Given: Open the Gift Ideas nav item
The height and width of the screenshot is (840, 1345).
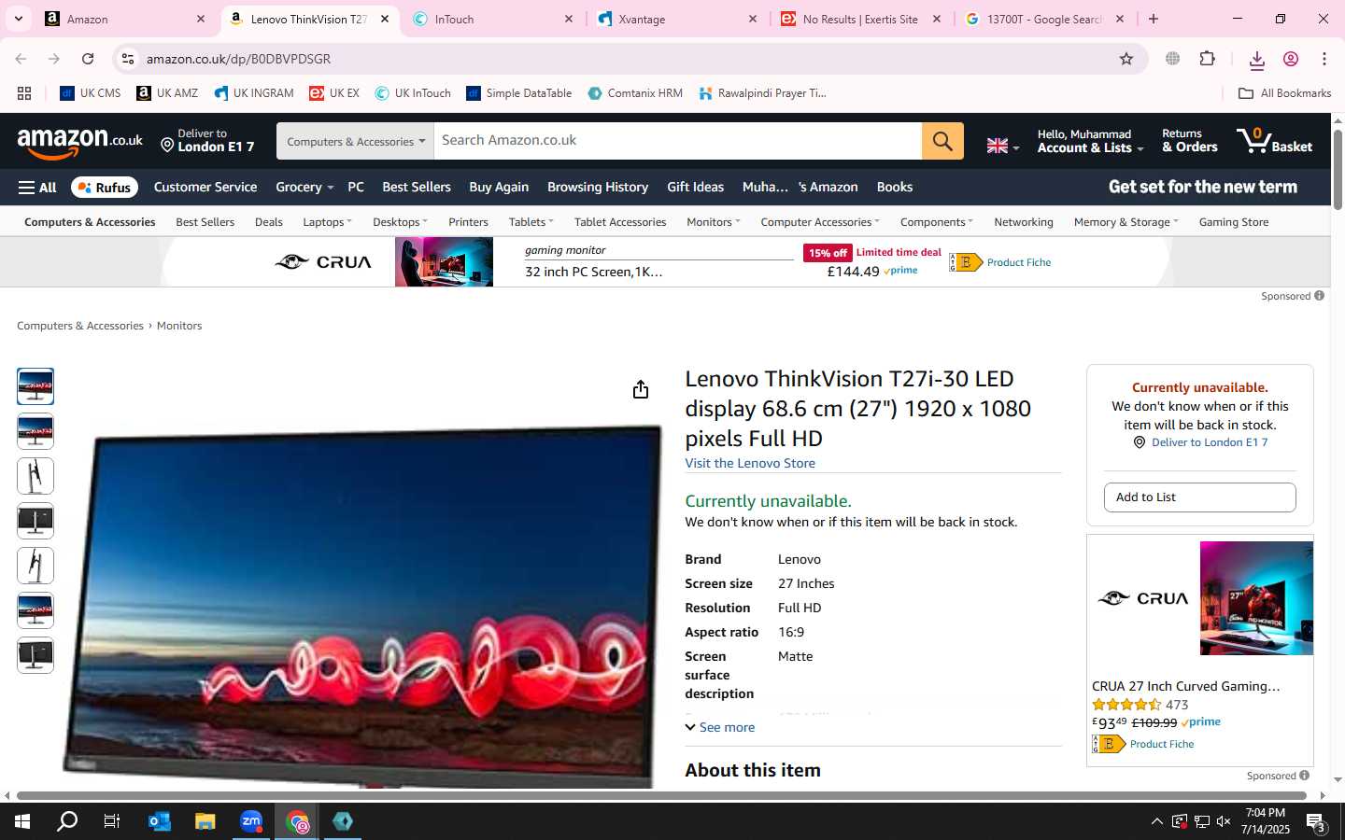Looking at the screenshot, I should click(x=695, y=188).
